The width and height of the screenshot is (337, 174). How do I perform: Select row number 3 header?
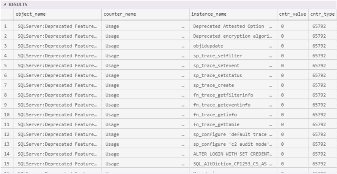point(7,46)
